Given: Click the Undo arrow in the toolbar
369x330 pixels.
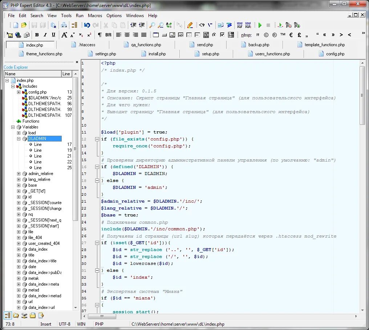Looking at the screenshot, I should tap(87, 25).
